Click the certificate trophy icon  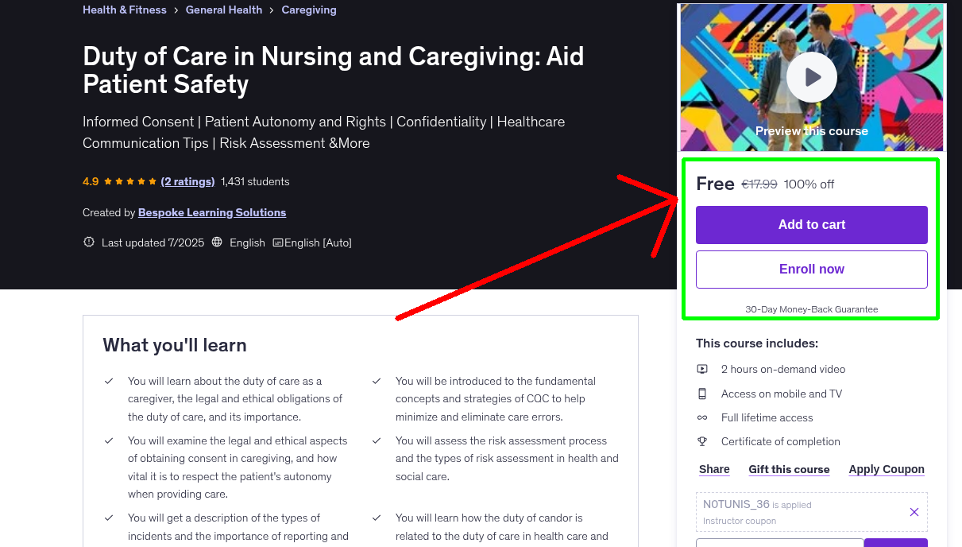(702, 441)
